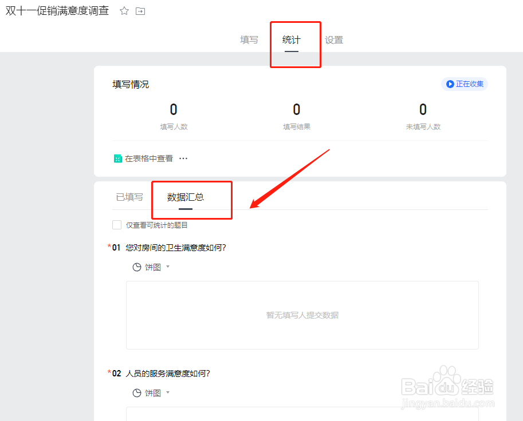Click the play icon in 正在收集
523x421 pixels.
tap(450, 84)
